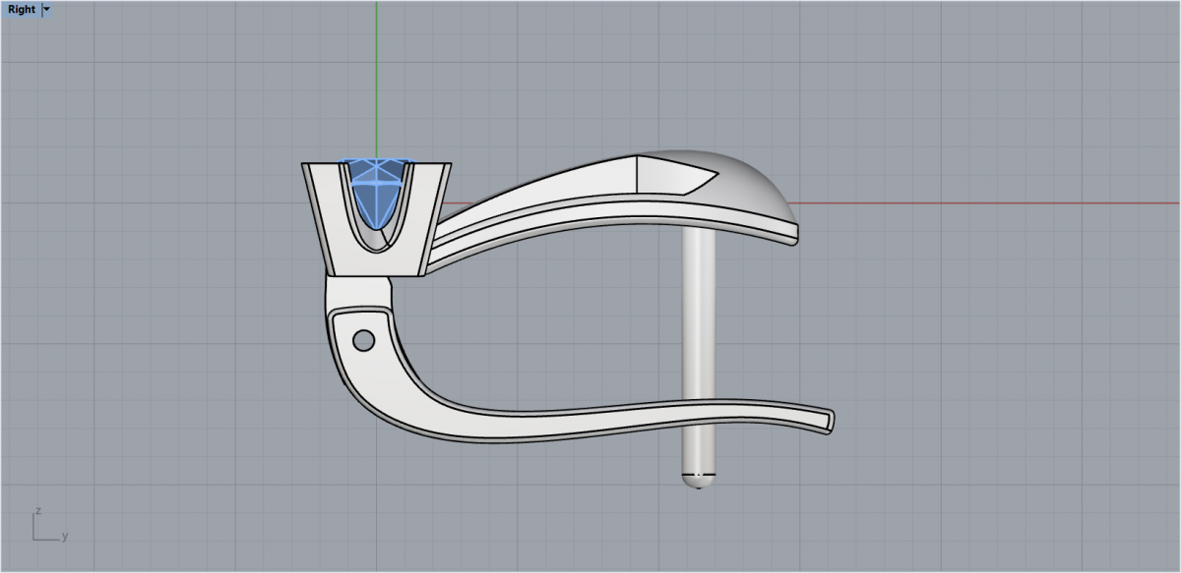Image resolution: width=1181 pixels, height=573 pixels.
Task: Click the rounded bottom tip of the post
Action: tap(698, 482)
